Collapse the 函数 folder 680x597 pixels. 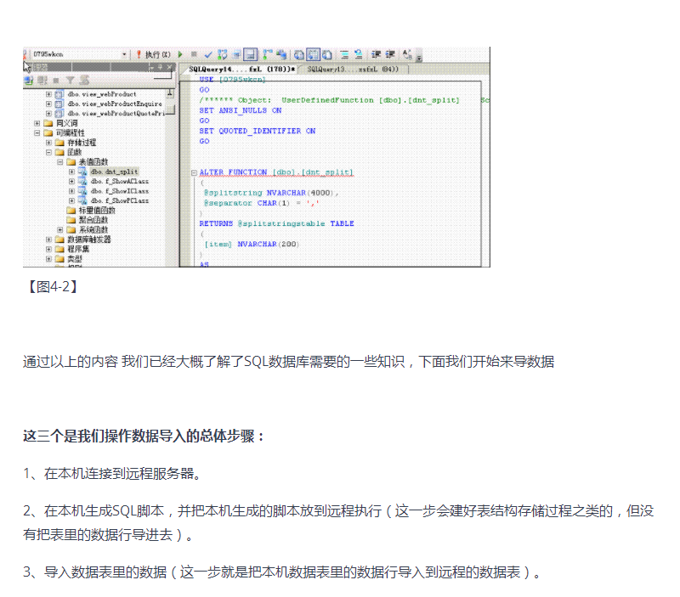[48, 152]
